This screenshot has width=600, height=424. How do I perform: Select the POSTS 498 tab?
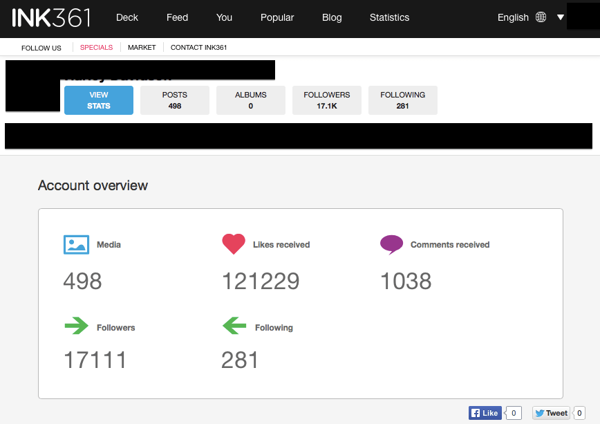coord(174,100)
